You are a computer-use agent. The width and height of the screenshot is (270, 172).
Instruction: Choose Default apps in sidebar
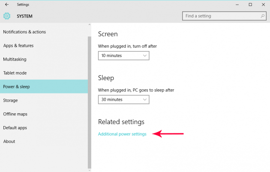(15, 128)
